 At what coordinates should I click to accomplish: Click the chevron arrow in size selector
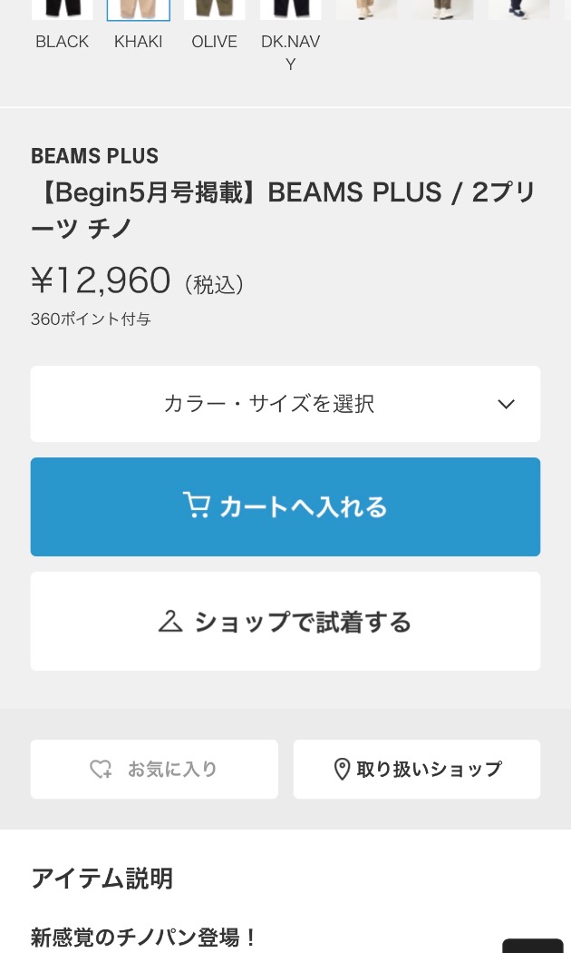click(506, 404)
